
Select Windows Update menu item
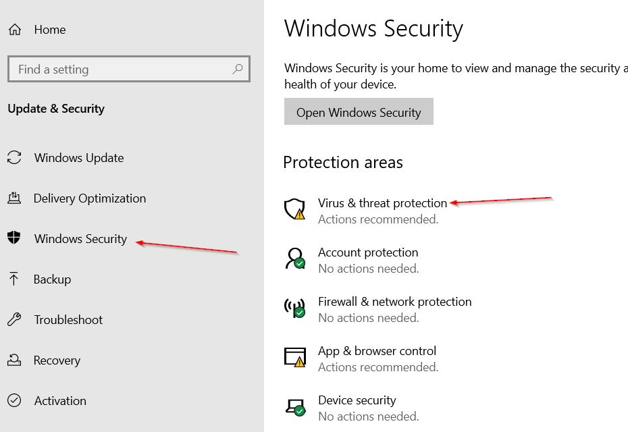click(x=79, y=158)
